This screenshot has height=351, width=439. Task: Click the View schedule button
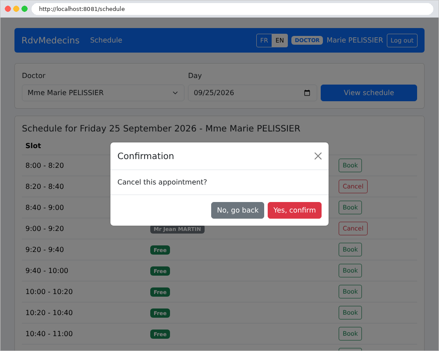click(369, 93)
